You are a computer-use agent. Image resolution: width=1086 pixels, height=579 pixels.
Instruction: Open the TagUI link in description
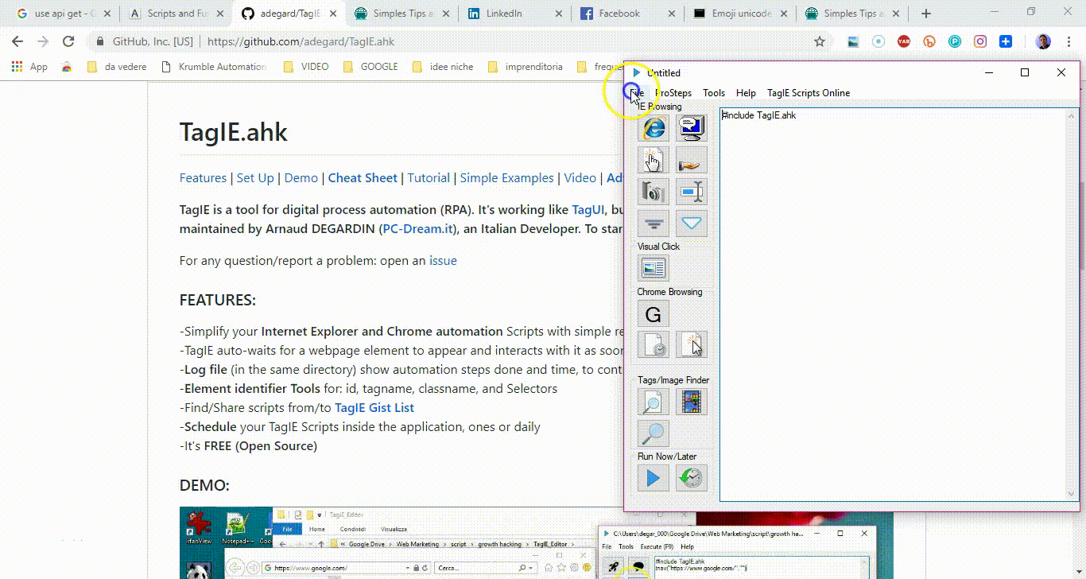click(588, 210)
